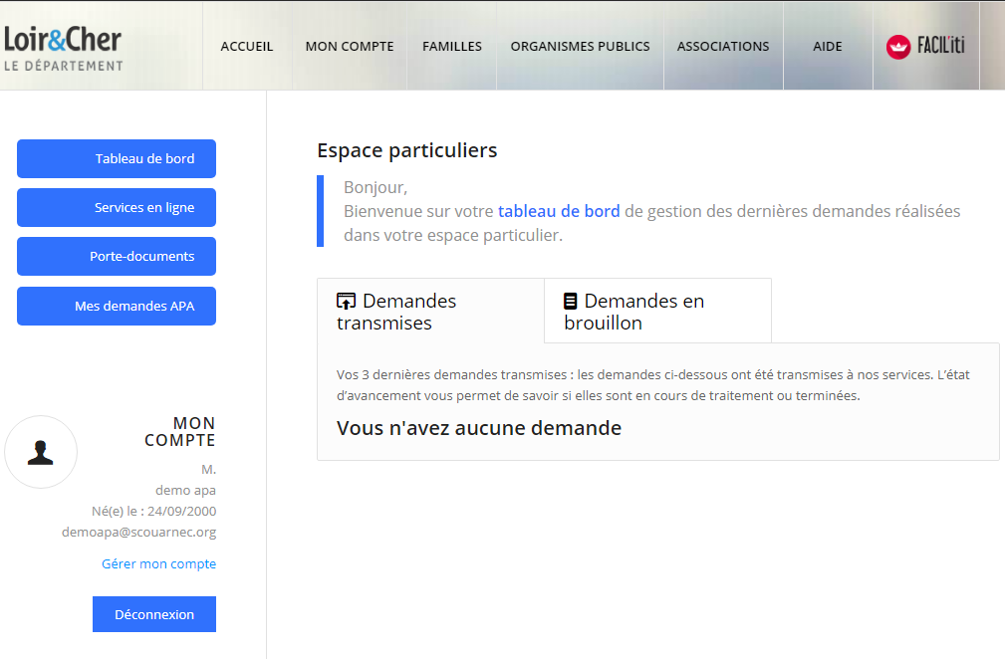Open the ACCUEIL menu item
This screenshot has height=659, width=1005.
pyautogui.click(x=246, y=46)
